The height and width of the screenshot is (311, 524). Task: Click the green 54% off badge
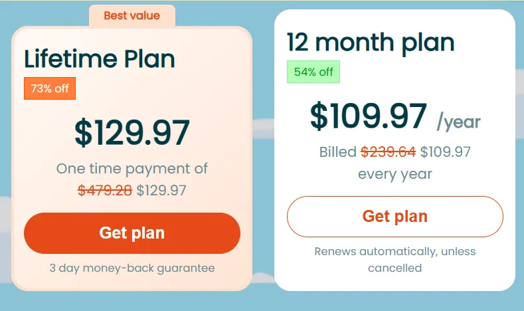pos(313,72)
